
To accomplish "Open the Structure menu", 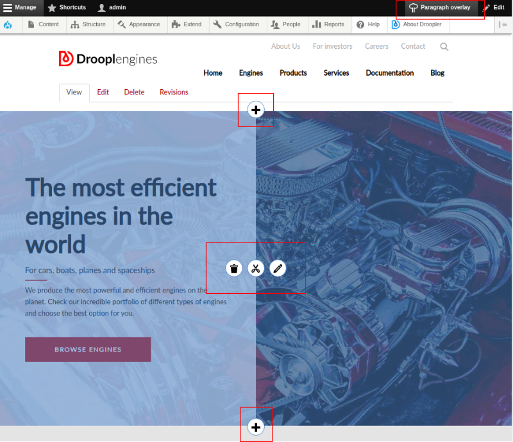I will pyautogui.click(x=89, y=24).
